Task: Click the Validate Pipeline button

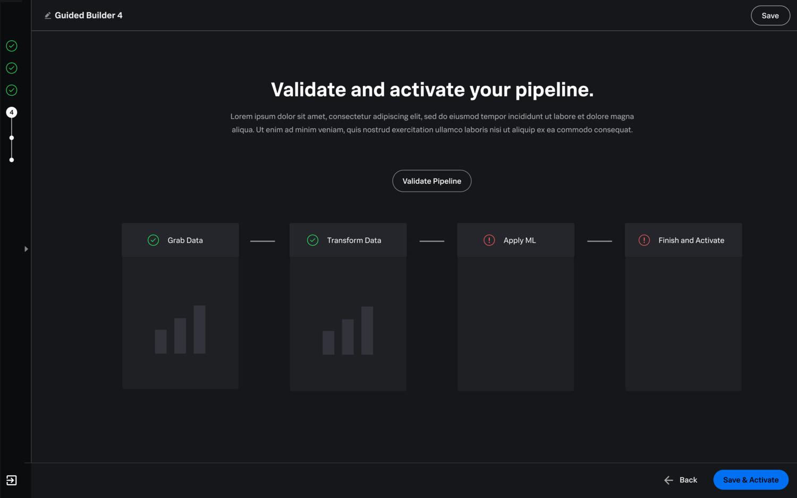Action: [432, 181]
